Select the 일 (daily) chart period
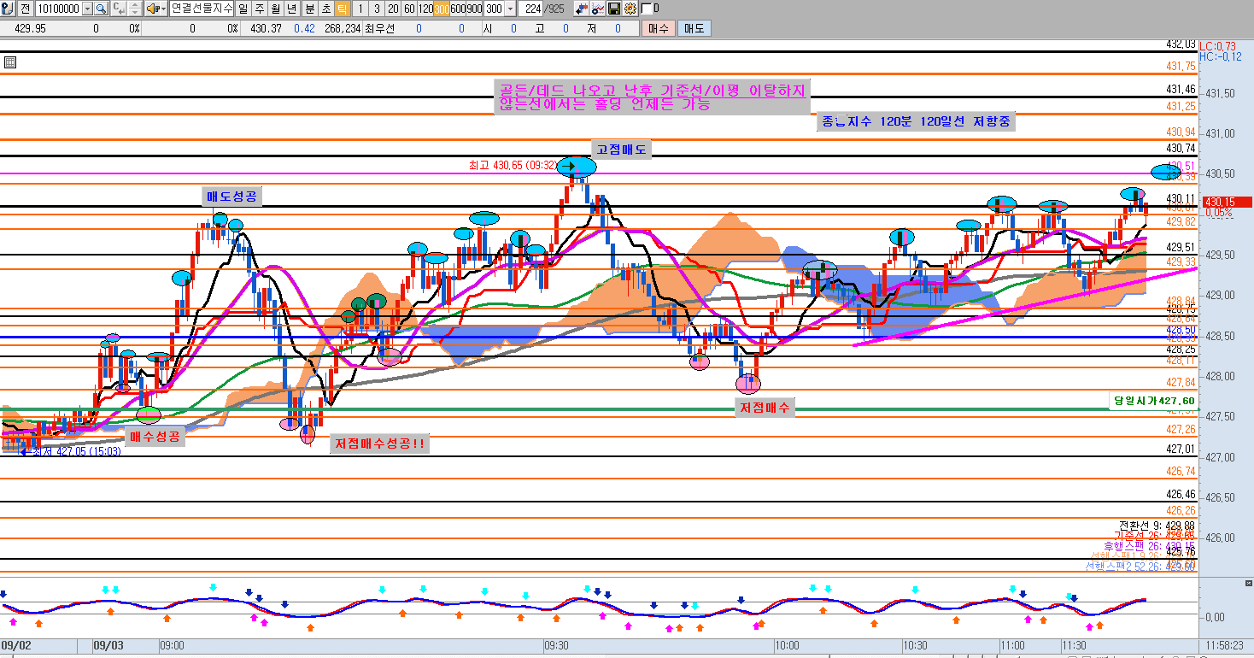 point(243,9)
